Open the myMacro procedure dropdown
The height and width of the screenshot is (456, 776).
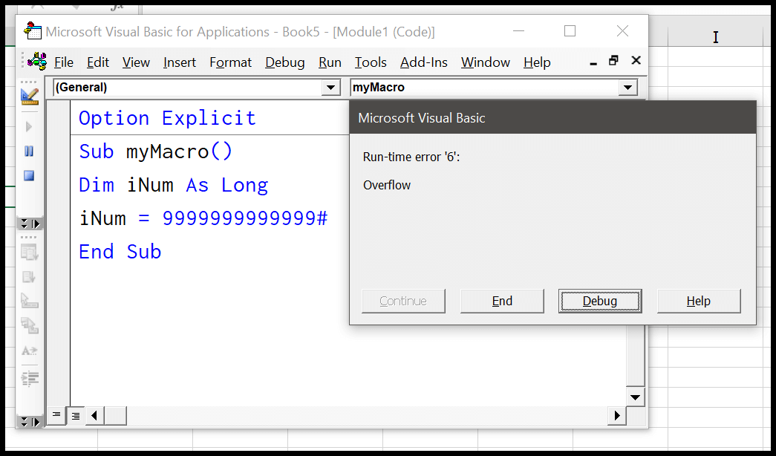(x=627, y=87)
